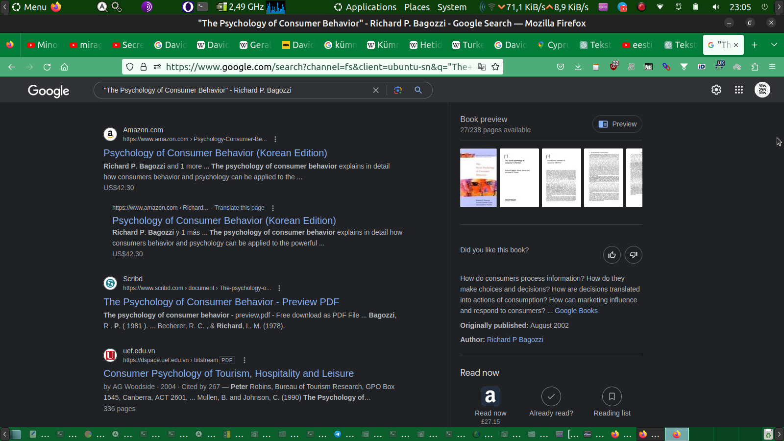Open the Google apps grid

(739, 90)
